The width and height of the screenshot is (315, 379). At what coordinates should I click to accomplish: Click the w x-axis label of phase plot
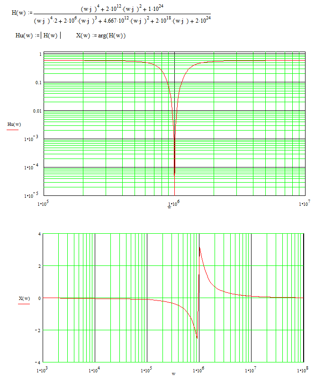[x=173, y=374]
